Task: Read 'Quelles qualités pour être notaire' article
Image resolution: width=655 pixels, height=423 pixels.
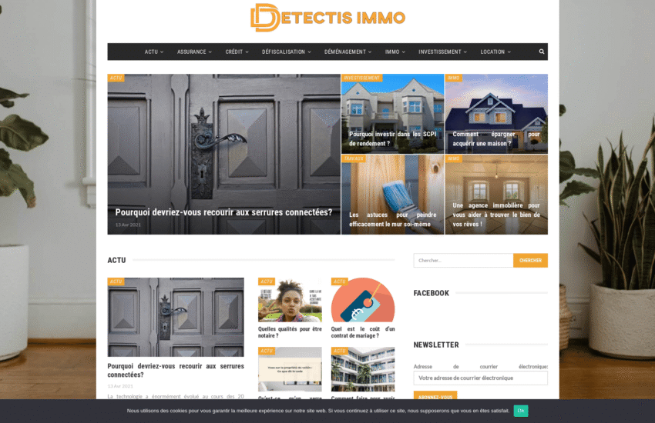Action: point(290,332)
